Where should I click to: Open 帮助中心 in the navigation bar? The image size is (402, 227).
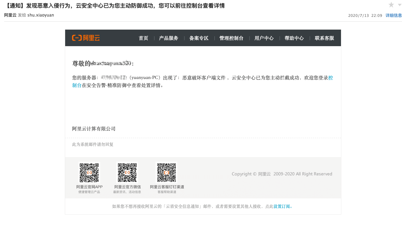coord(294,38)
